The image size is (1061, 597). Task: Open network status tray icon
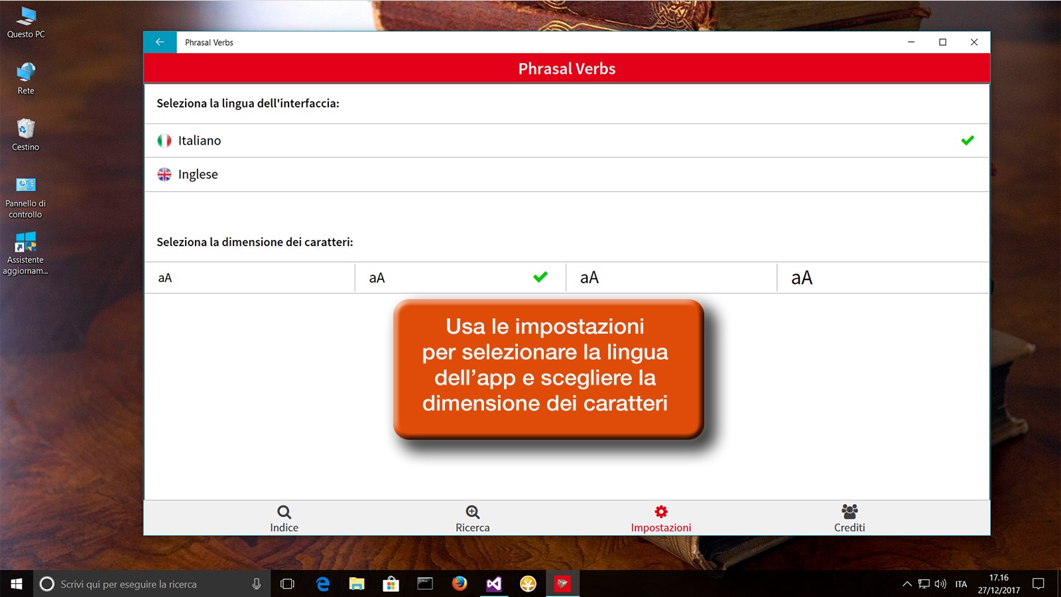pos(924,584)
